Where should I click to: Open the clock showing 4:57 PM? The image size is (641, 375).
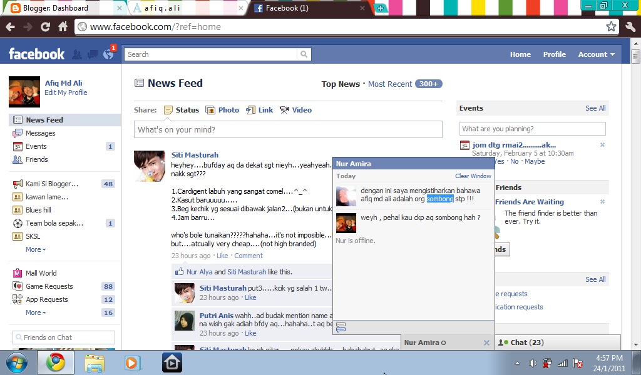608,362
